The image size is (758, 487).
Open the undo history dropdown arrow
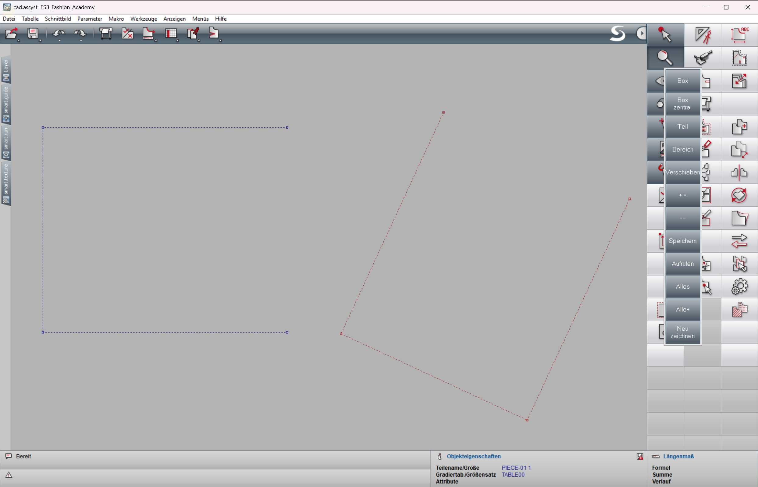[x=59, y=41]
